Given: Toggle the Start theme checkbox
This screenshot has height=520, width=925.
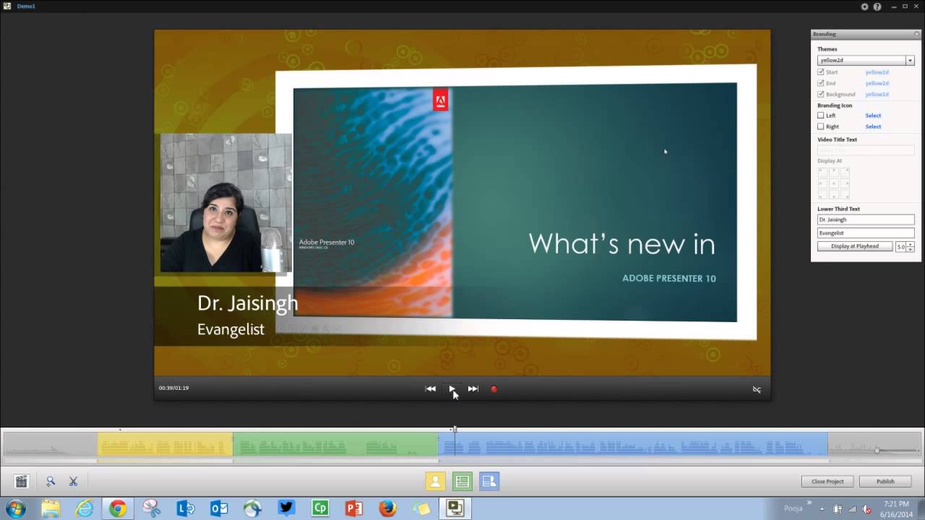Looking at the screenshot, I should coord(821,72).
